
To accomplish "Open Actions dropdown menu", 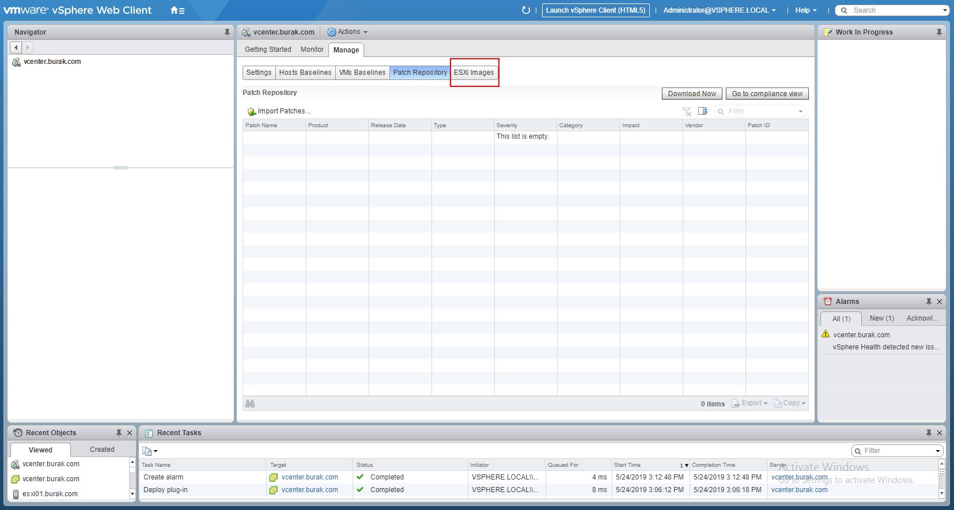I will 347,32.
